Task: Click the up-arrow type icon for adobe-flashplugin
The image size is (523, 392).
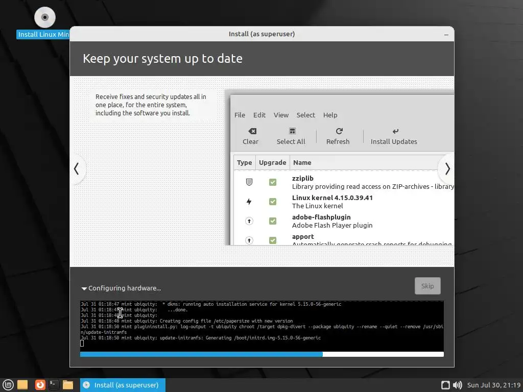Action: tap(249, 221)
